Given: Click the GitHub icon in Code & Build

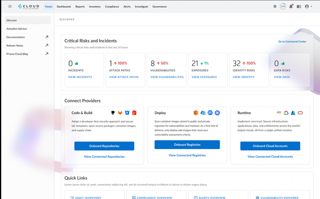Looking at the screenshot, I should 113,113.
